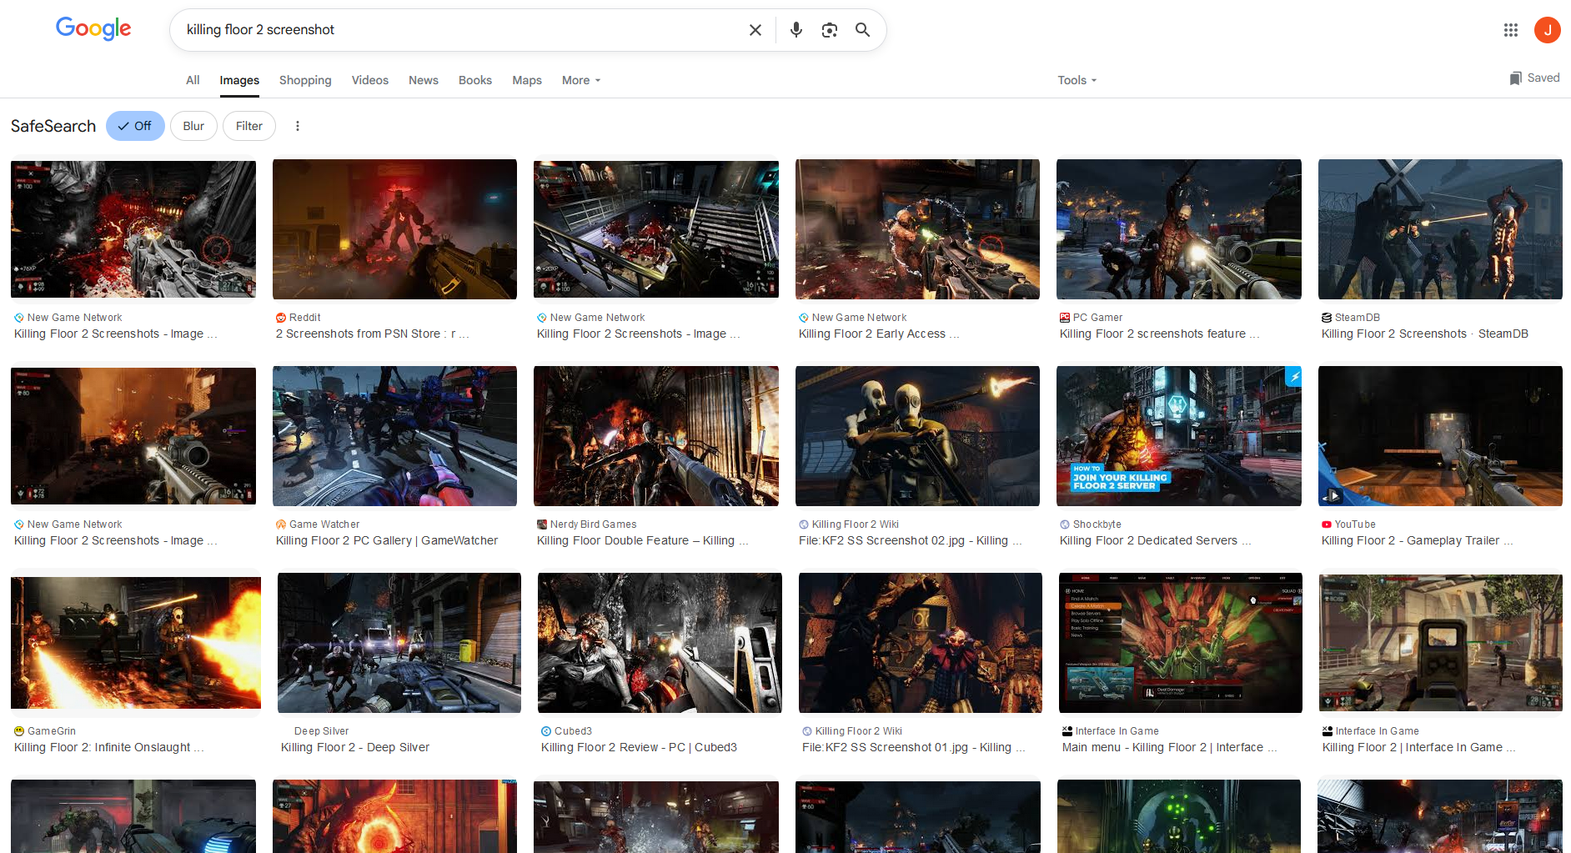Open SafeSearch three-dot more options

pyautogui.click(x=298, y=126)
